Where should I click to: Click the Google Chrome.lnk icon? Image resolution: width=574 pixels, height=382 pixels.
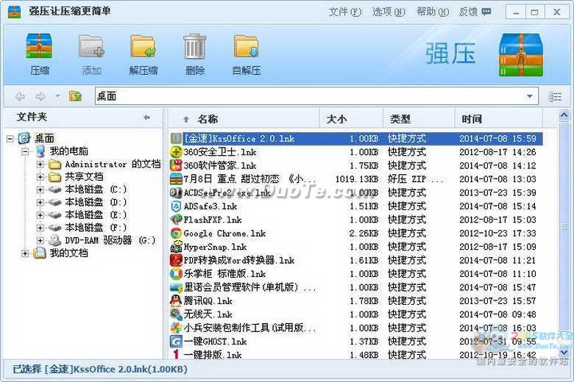[176, 233]
